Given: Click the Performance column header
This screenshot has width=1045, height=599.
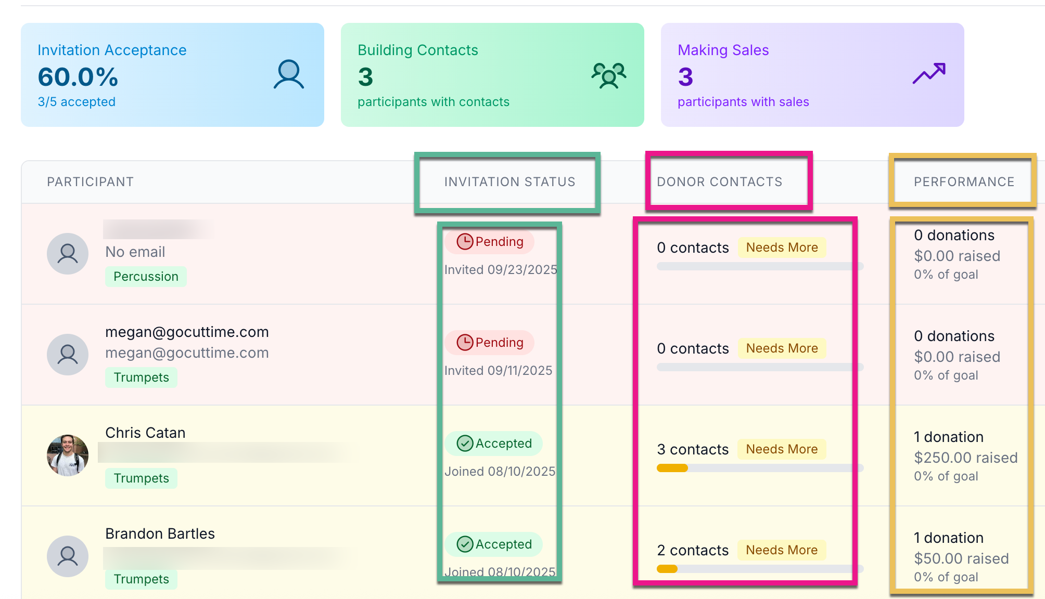Looking at the screenshot, I should pos(964,182).
